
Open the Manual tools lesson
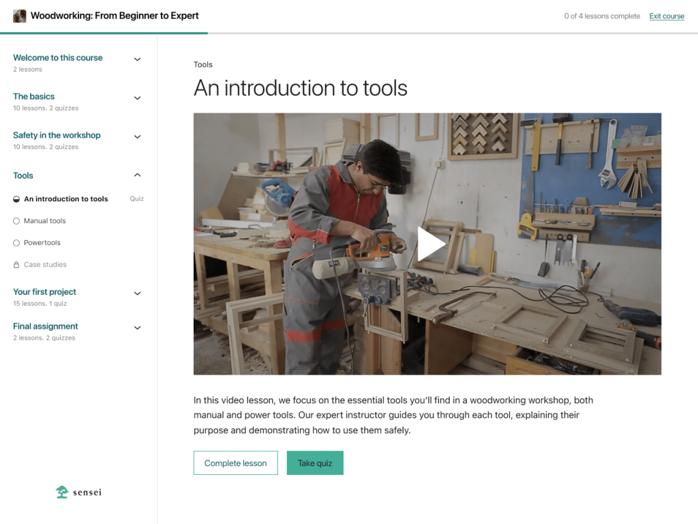(45, 221)
